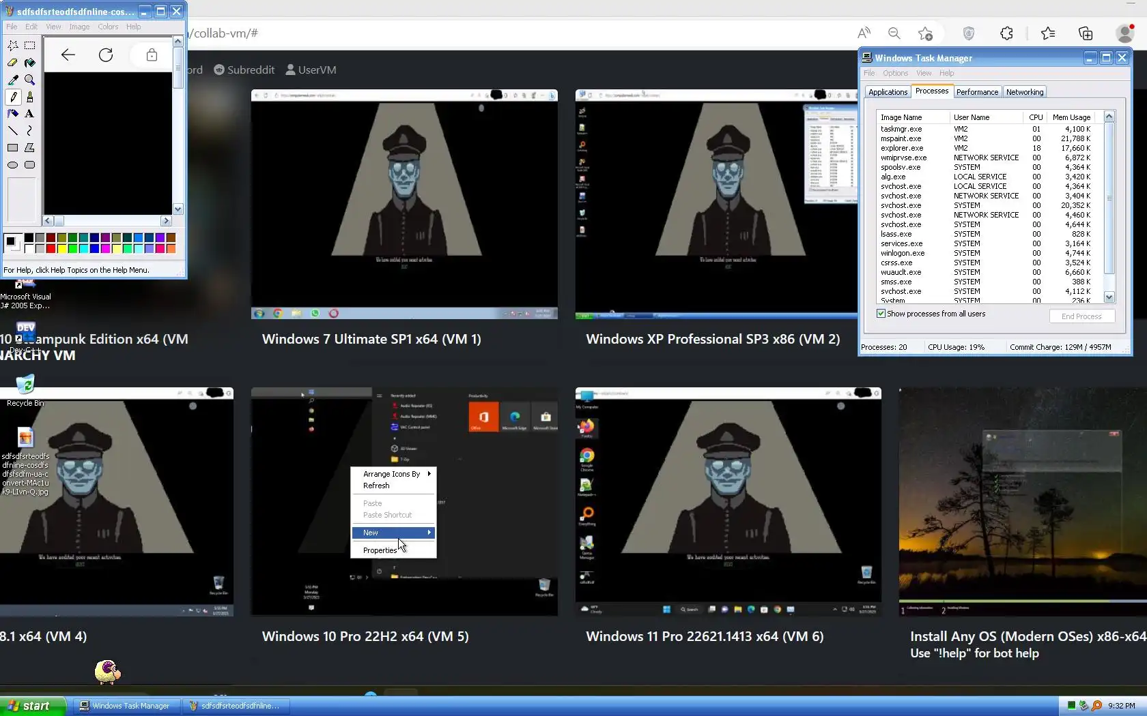Select the Free-Form Select tool in Paint
This screenshot has height=716, width=1147.
click(x=13, y=46)
